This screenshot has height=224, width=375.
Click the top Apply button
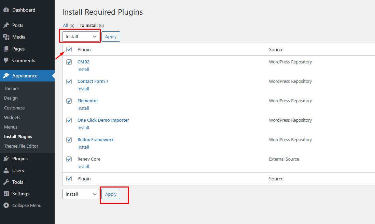[x=111, y=36]
